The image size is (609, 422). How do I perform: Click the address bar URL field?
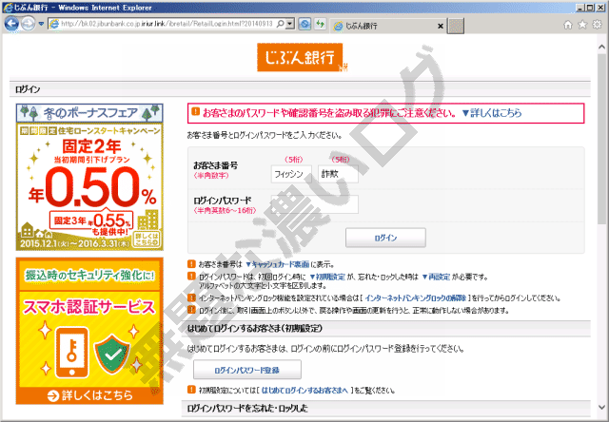[167, 24]
